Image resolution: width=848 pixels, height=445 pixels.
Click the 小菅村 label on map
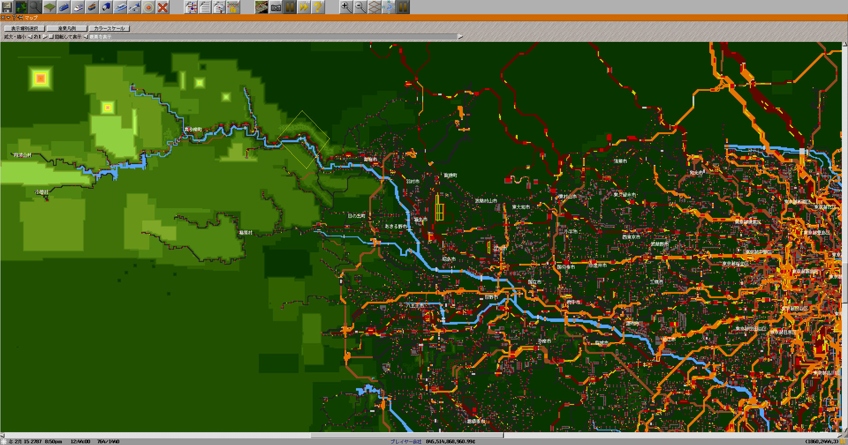click(x=42, y=192)
